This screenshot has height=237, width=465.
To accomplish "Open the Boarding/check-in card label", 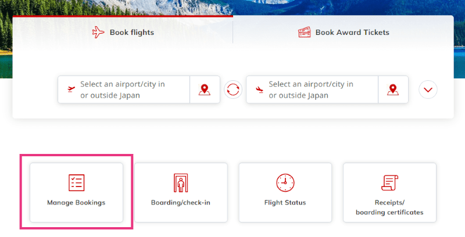I will (181, 203).
